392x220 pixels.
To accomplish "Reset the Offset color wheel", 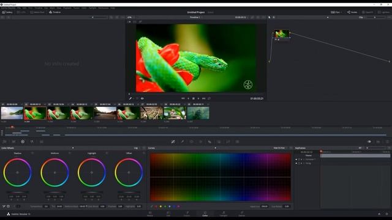I will (x=144, y=153).
